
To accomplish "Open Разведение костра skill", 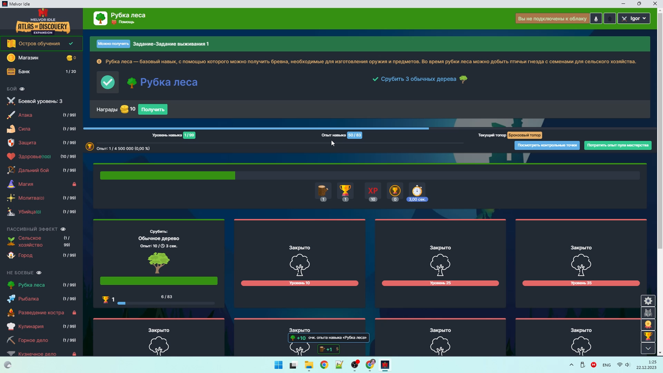I will (x=41, y=313).
